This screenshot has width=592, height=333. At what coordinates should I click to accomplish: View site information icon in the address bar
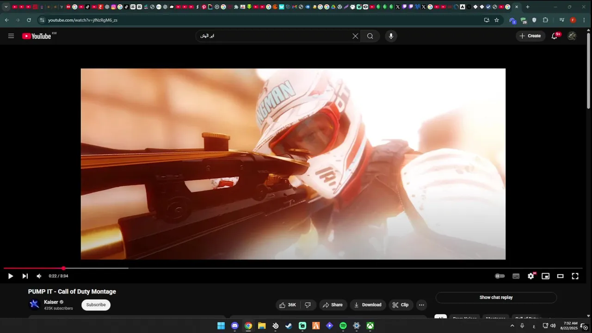coord(42,20)
